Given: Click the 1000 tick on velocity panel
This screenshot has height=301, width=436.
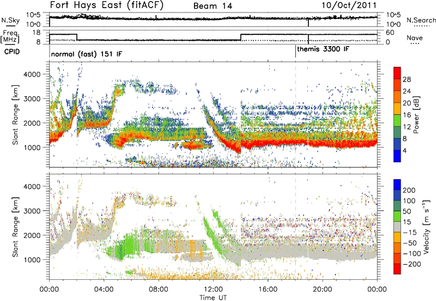Looking at the screenshot, I should [x=32, y=260].
